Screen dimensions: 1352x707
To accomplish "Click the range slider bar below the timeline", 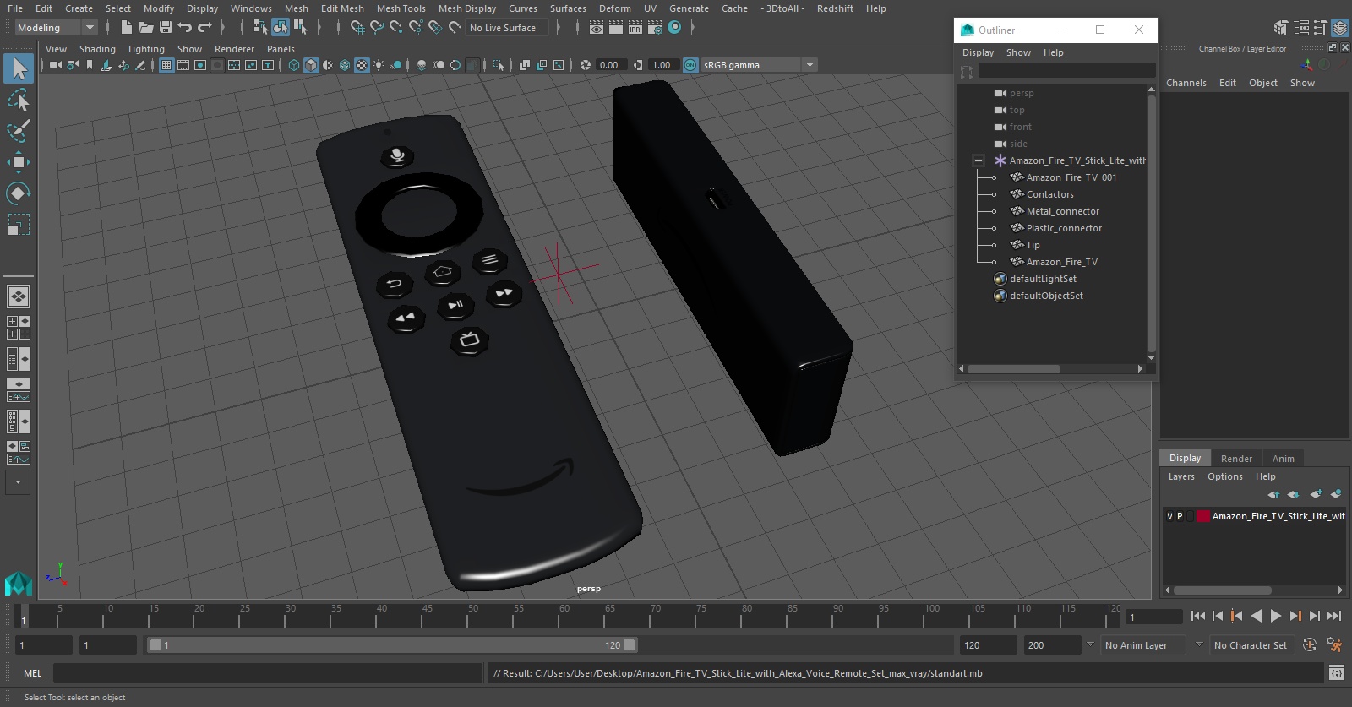I will point(392,645).
